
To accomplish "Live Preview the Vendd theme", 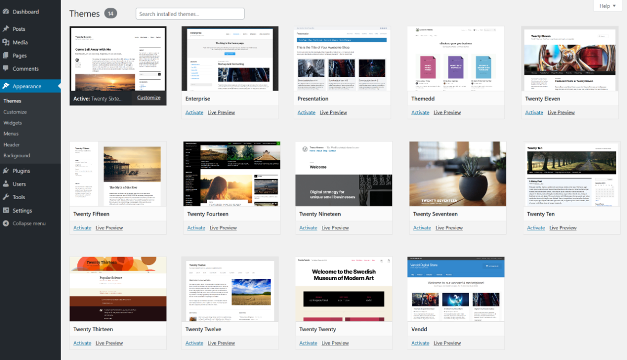I will coord(447,343).
